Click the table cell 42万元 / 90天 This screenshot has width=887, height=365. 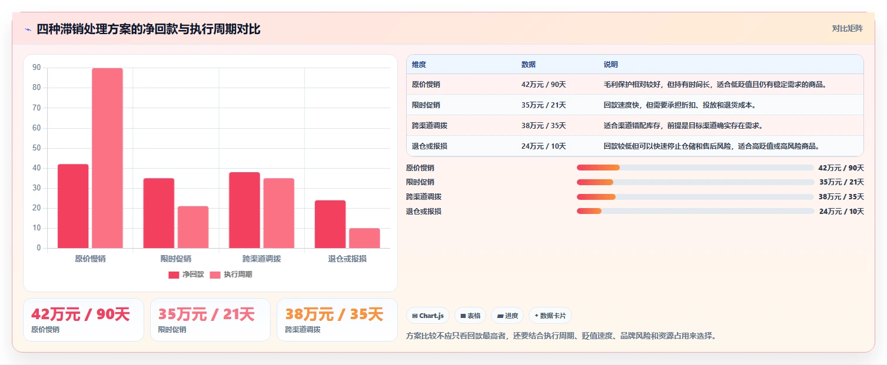(544, 85)
